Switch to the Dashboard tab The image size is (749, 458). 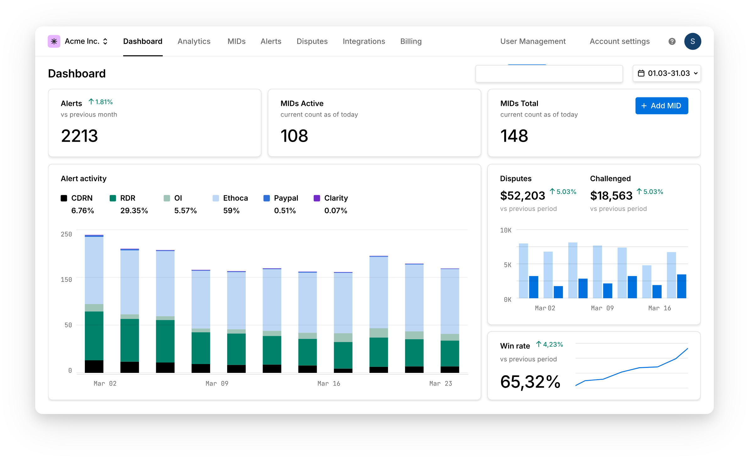(143, 41)
